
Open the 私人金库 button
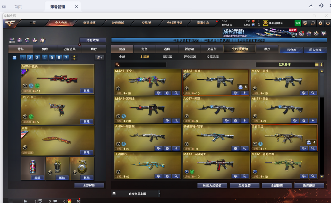tap(315, 50)
